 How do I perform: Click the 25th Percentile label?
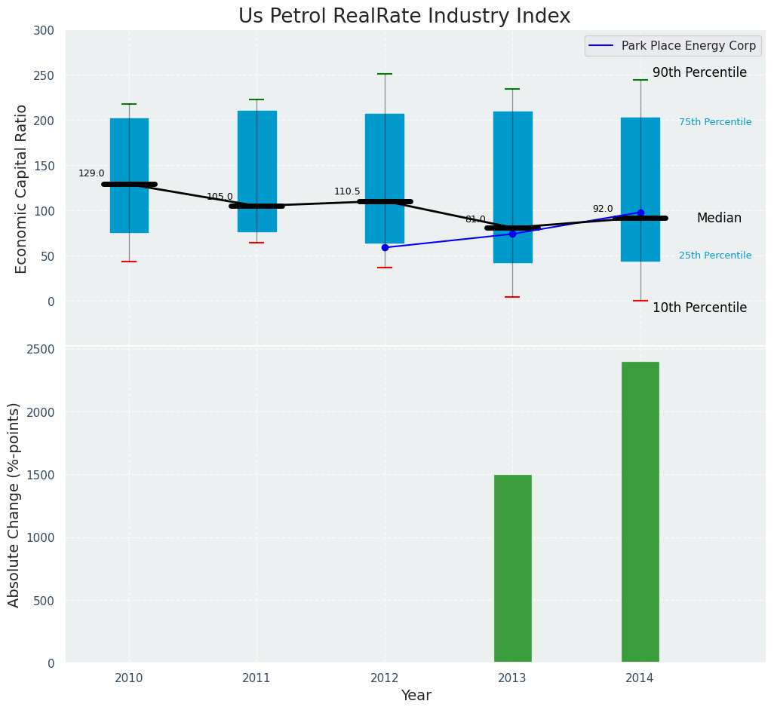pyautogui.click(x=714, y=256)
